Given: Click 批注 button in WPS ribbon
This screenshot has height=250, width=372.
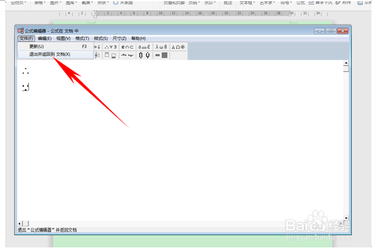Looking at the screenshot, I should click(227, 3).
